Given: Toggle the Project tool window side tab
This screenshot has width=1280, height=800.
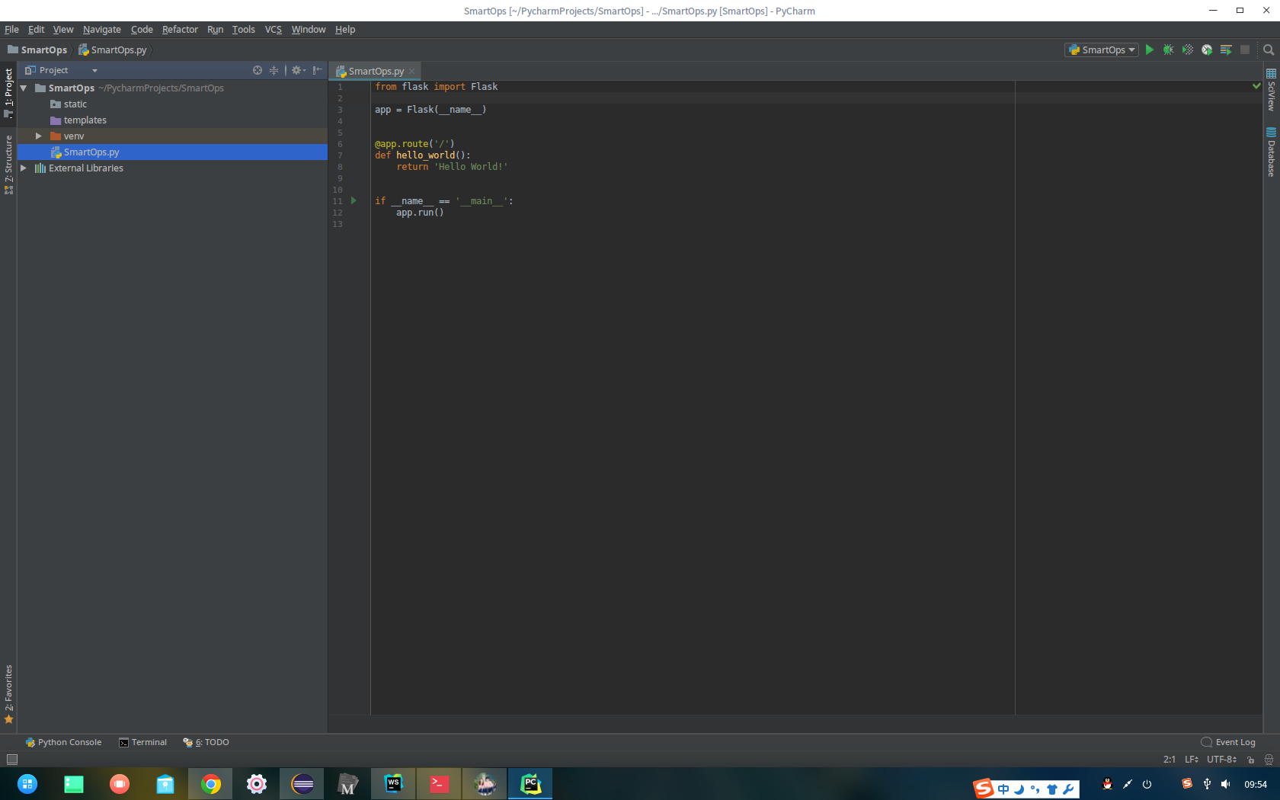Looking at the screenshot, I should click(x=8, y=92).
